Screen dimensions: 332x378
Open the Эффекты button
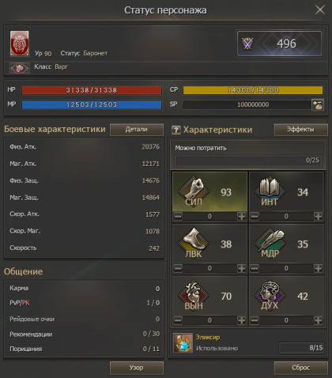(300, 130)
